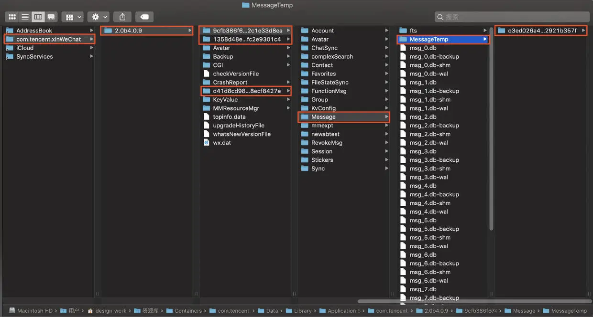Click Macintosh HD in path bar

tap(31, 311)
